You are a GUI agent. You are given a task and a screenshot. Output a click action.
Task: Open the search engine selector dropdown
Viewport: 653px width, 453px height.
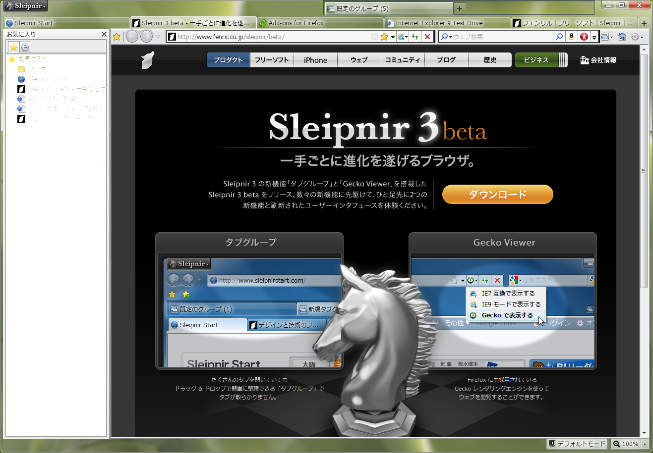pos(446,37)
